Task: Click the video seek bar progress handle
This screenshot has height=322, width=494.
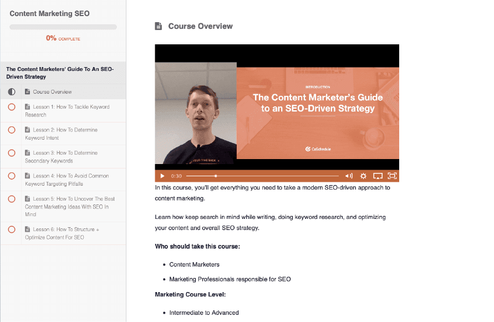Action: [216, 176]
